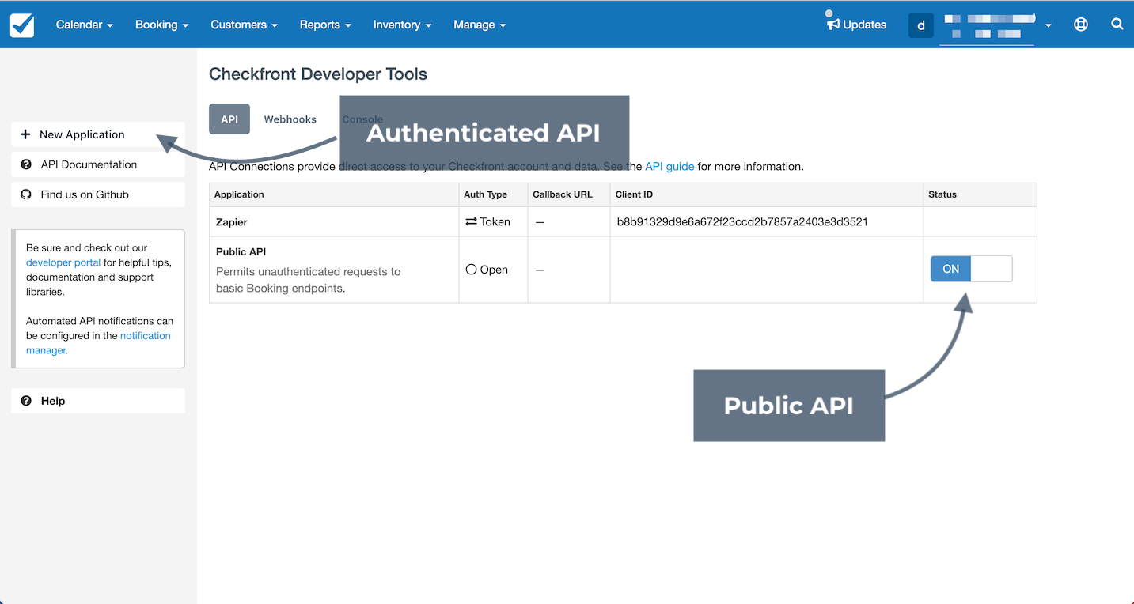Switch to the Console tab
The width and height of the screenshot is (1134, 604).
pyautogui.click(x=362, y=119)
